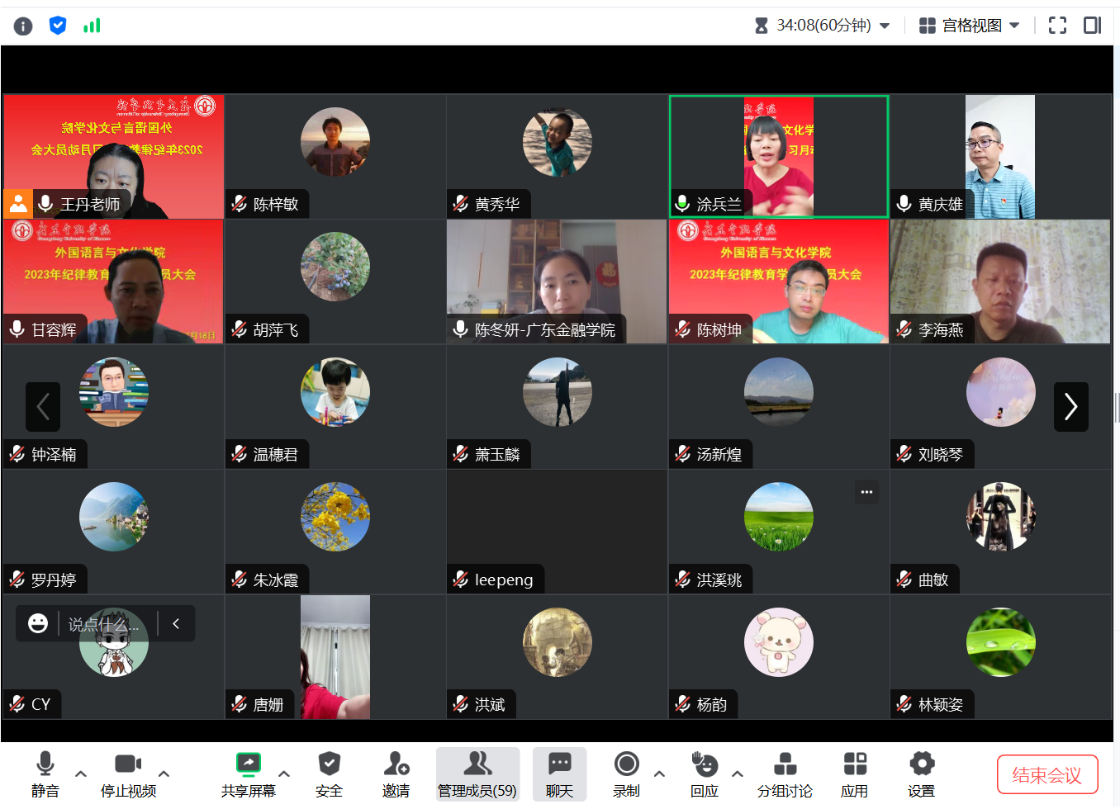Screen dimensions: 1120x809
Task: Go to next page of participants
Action: point(1070,406)
